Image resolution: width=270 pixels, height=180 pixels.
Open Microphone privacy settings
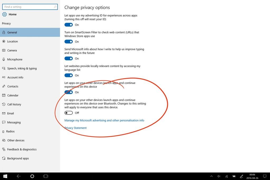tap(15, 60)
